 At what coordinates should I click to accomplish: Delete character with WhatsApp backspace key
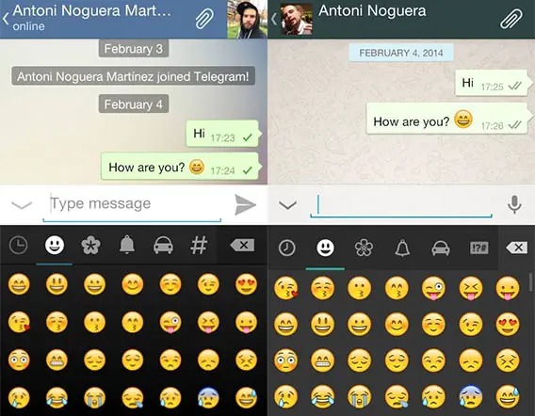tap(517, 248)
